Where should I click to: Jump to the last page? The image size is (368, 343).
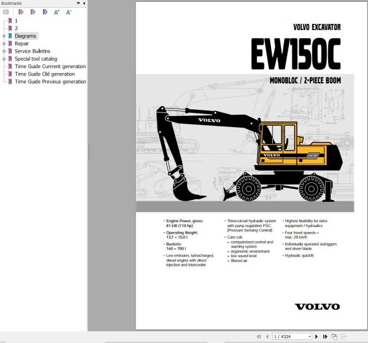pos(325,336)
